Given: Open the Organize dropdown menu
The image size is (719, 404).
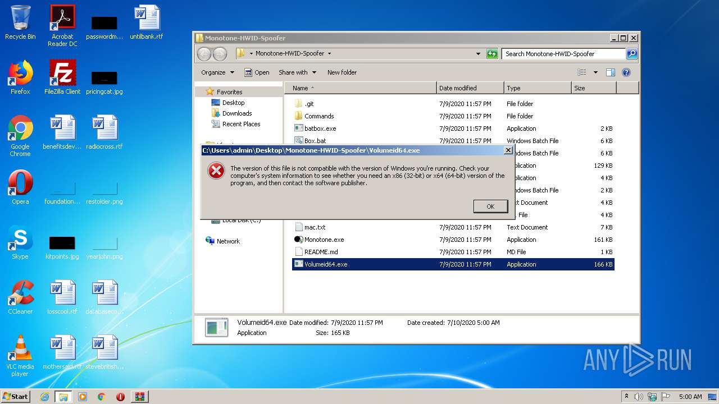Looking at the screenshot, I should [217, 72].
